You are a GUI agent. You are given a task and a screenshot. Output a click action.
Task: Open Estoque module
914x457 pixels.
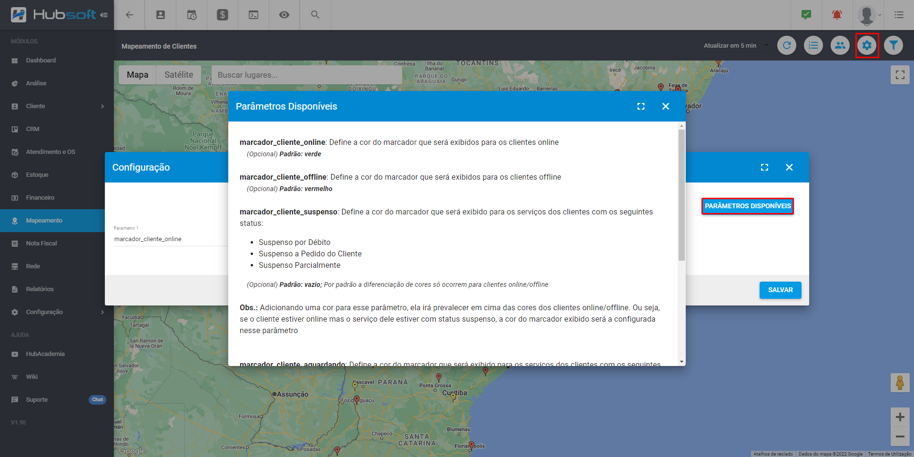click(x=57, y=175)
